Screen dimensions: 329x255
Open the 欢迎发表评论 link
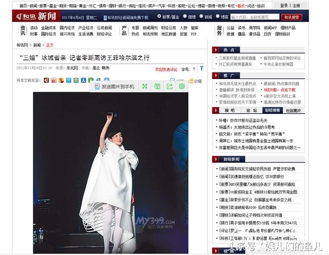tap(166, 69)
